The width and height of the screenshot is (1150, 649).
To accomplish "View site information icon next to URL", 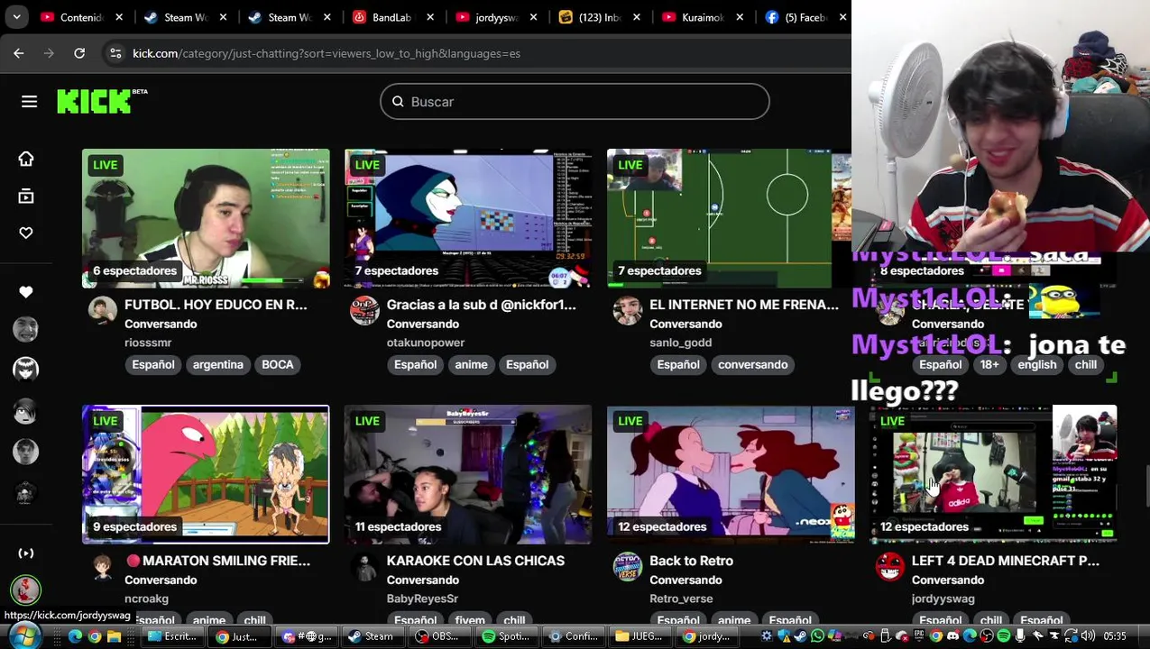I will [x=115, y=53].
